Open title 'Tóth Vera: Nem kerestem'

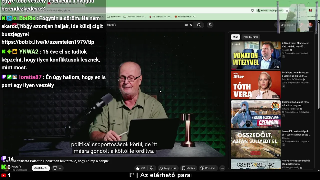(295, 74)
